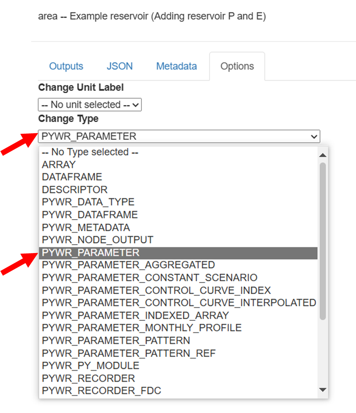Choose PYWR_DATA_TYPE from the list
Image resolution: width=356 pixels, height=413 pixels.
[x=88, y=202]
